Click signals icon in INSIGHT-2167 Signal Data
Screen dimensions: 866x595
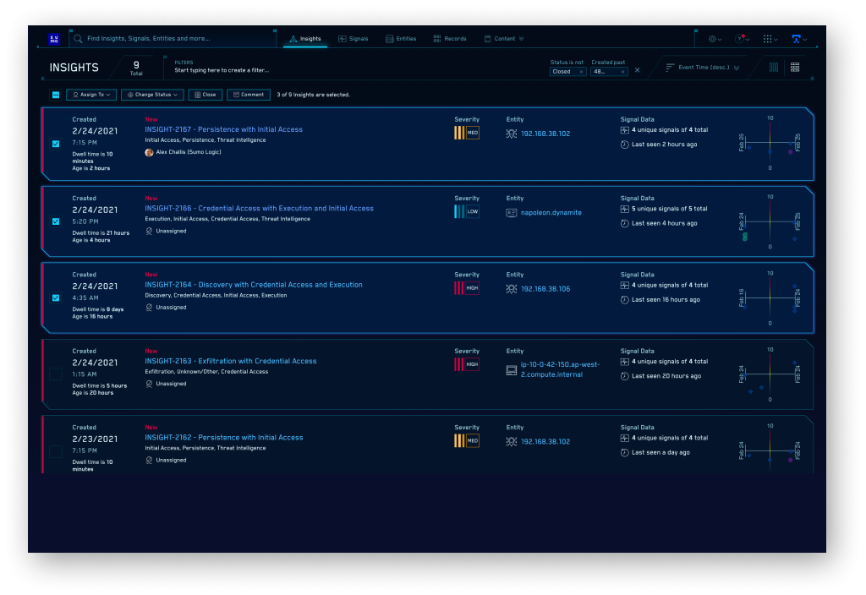pos(625,130)
